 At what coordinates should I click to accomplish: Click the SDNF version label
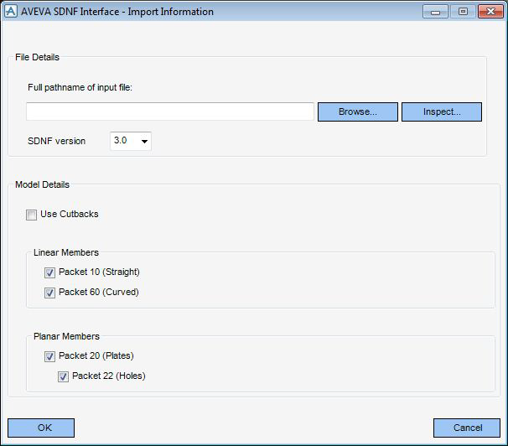point(57,141)
